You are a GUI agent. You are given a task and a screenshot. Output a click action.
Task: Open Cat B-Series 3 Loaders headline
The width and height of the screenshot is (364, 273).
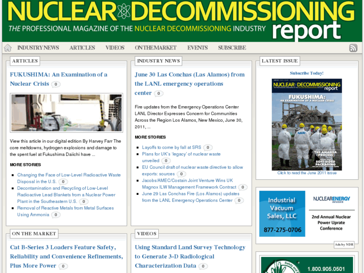click(x=67, y=256)
